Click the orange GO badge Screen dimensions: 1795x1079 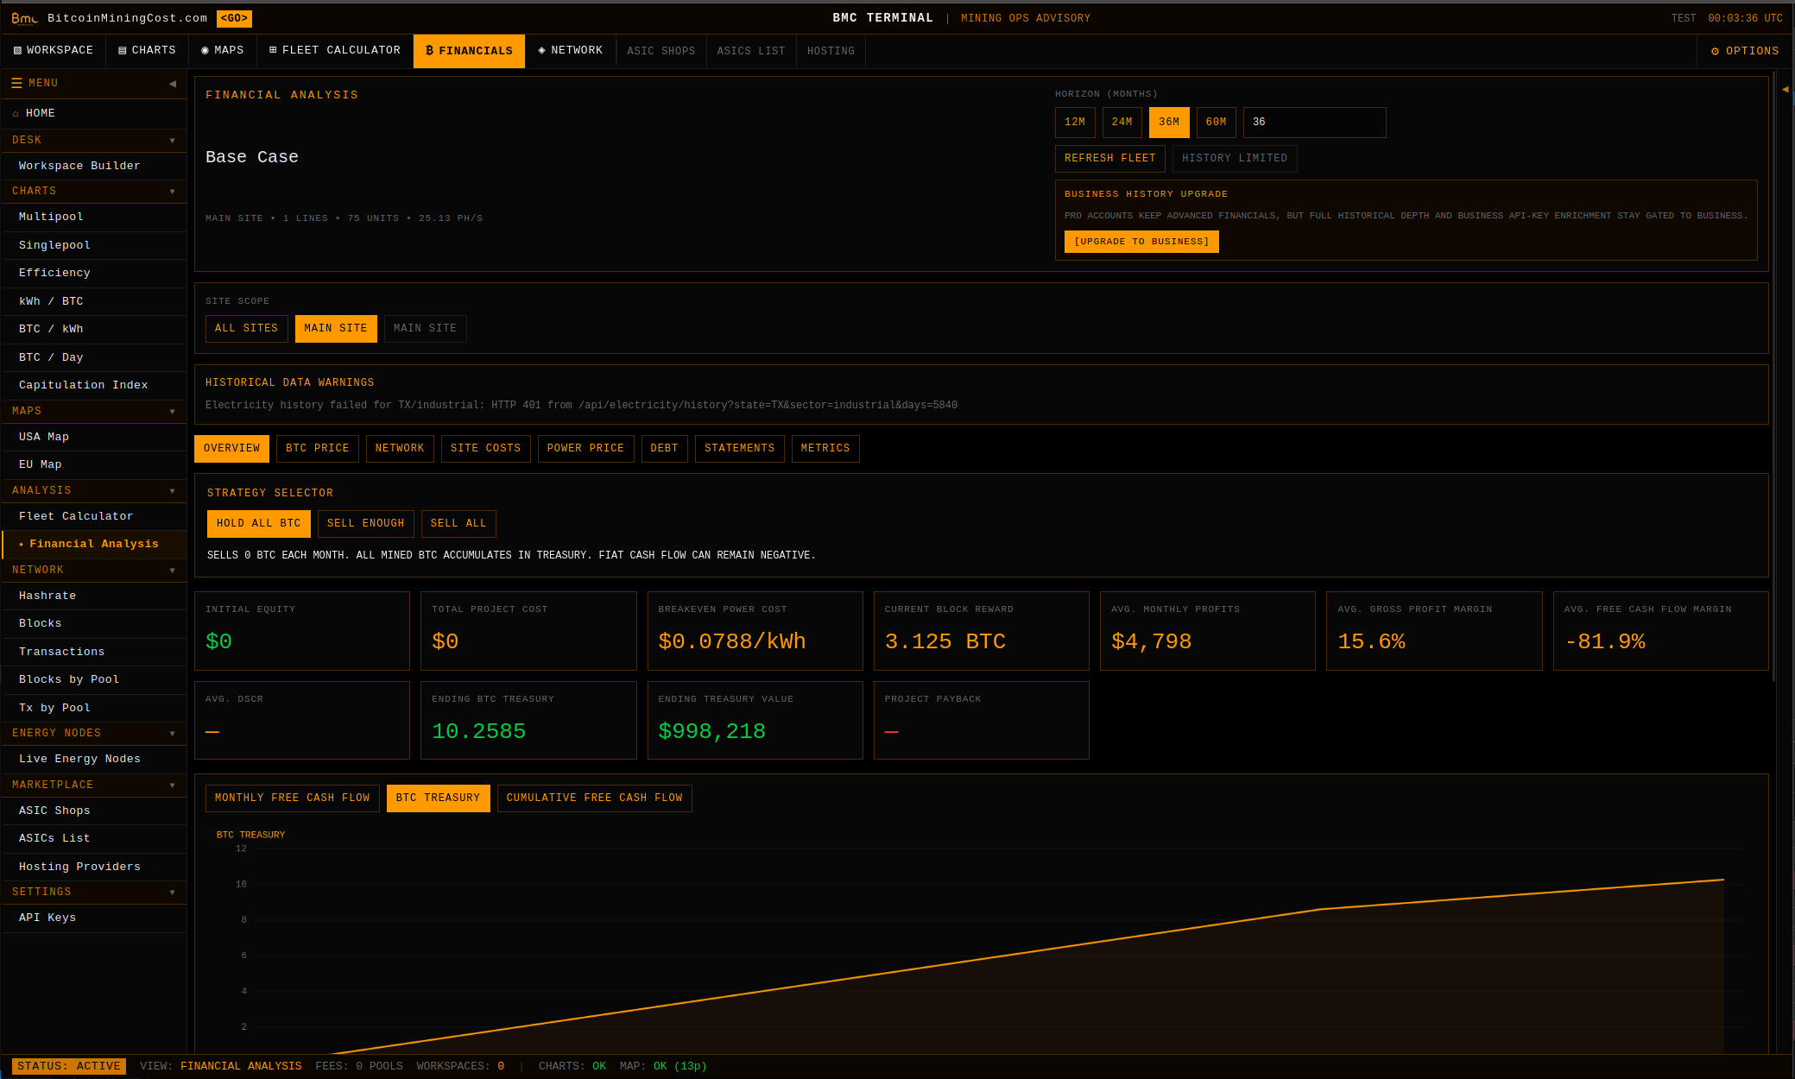coord(234,18)
